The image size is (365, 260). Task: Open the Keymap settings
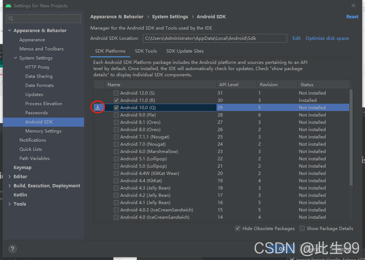pos(22,168)
